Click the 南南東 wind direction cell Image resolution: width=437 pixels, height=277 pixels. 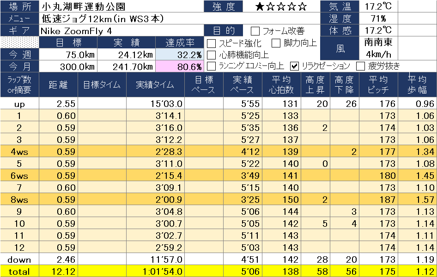point(378,42)
